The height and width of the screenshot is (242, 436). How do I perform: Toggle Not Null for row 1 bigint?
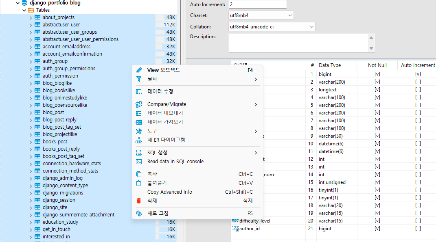point(377,74)
